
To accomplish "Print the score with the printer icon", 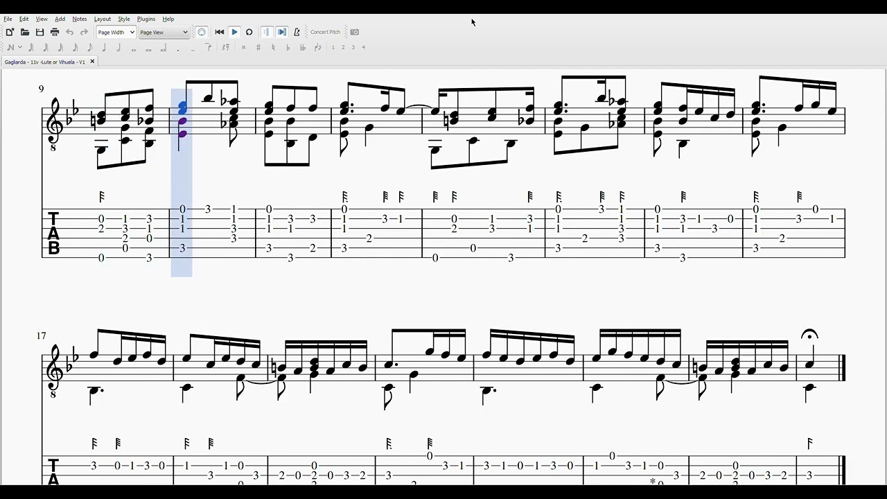I will point(55,32).
